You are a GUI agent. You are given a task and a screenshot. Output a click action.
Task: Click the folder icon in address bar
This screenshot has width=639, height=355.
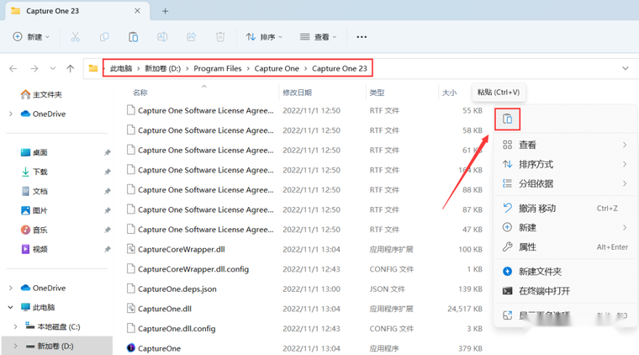click(93, 68)
